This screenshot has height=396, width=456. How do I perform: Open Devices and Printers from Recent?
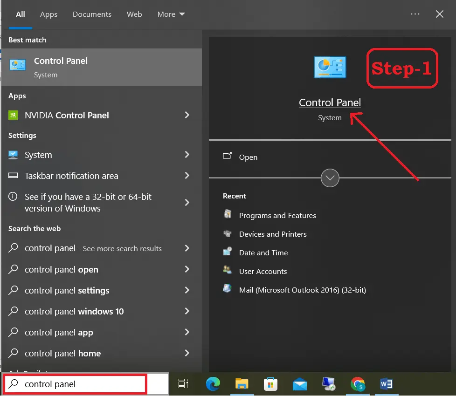[273, 234]
